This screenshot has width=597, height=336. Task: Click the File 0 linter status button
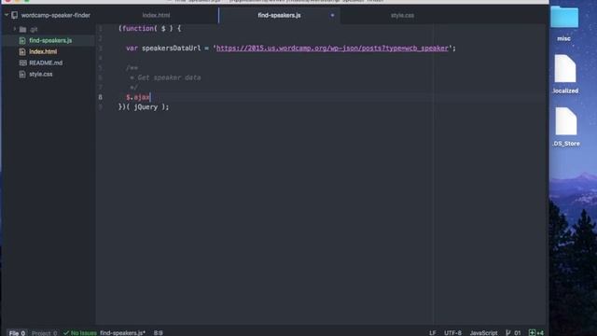[17, 333]
